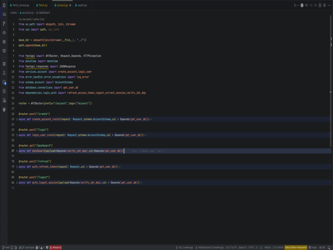This screenshot has height=250, width=333.
Task: Expand folded auth_refresh_token function on line 79
Action: click(x=17, y=167)
